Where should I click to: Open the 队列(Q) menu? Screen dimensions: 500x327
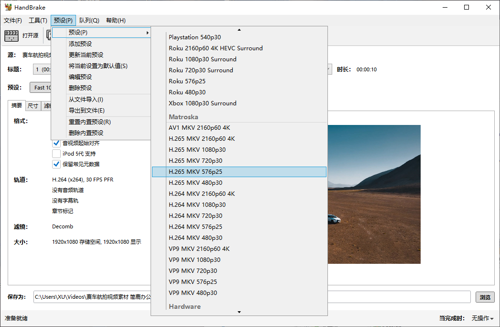89,21
